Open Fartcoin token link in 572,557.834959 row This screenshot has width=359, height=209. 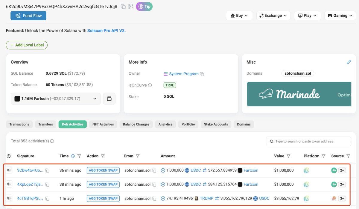coord(251,170)
